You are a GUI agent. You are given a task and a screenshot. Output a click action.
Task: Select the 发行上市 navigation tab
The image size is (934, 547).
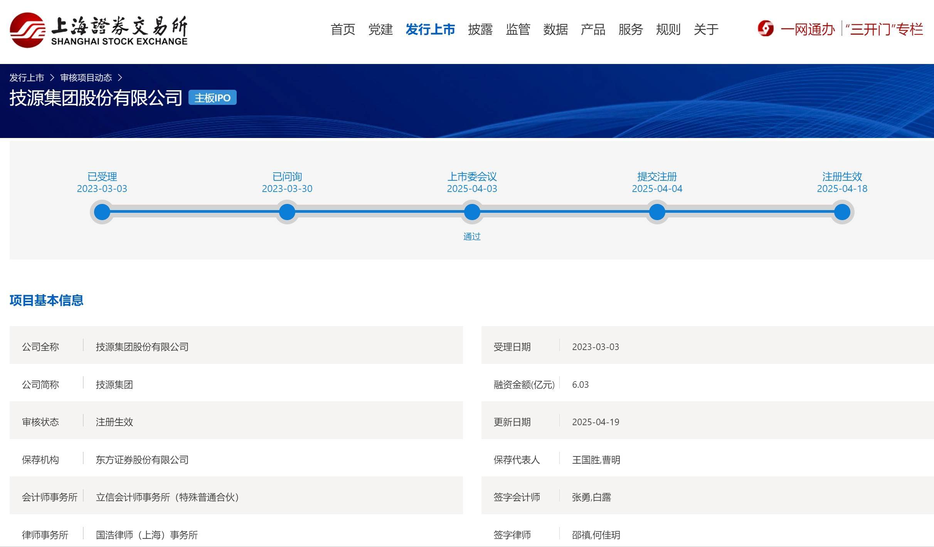(430, 29)
